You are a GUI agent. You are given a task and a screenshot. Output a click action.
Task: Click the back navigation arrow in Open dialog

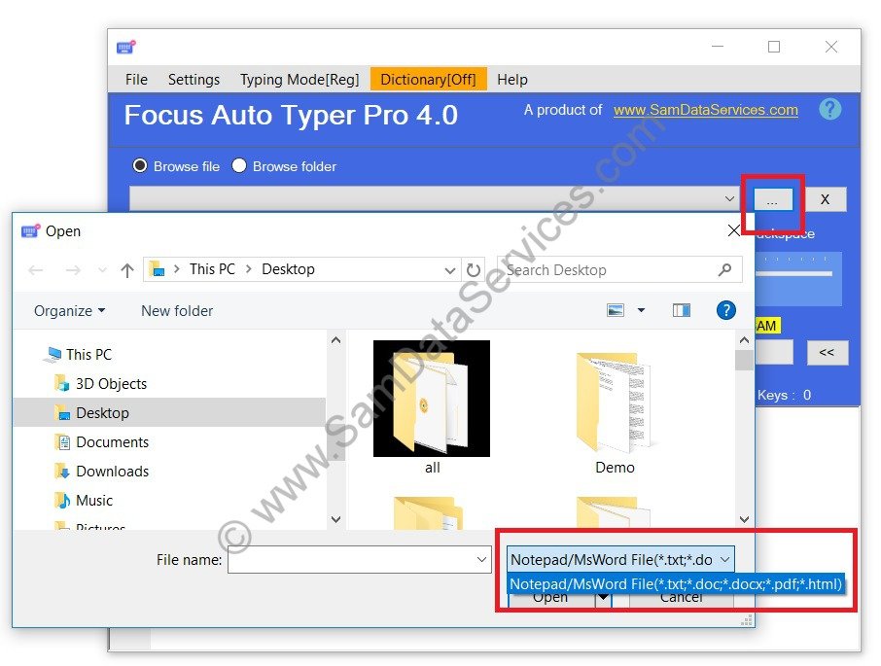36,269
